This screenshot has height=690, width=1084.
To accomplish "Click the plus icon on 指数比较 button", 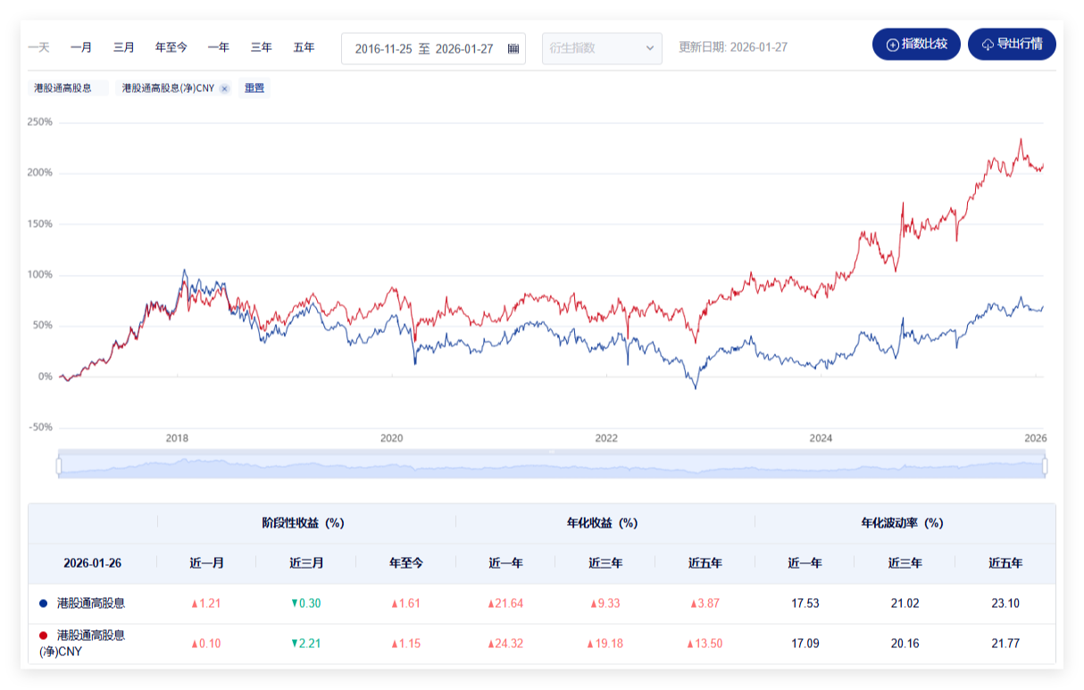I will click(892, 45).
